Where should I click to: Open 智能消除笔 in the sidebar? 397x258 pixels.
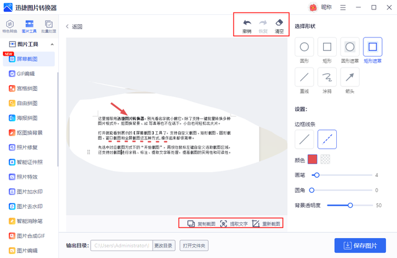[29, 221]
